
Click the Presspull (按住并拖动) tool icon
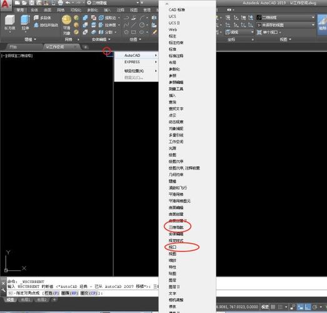click(36, 25)
